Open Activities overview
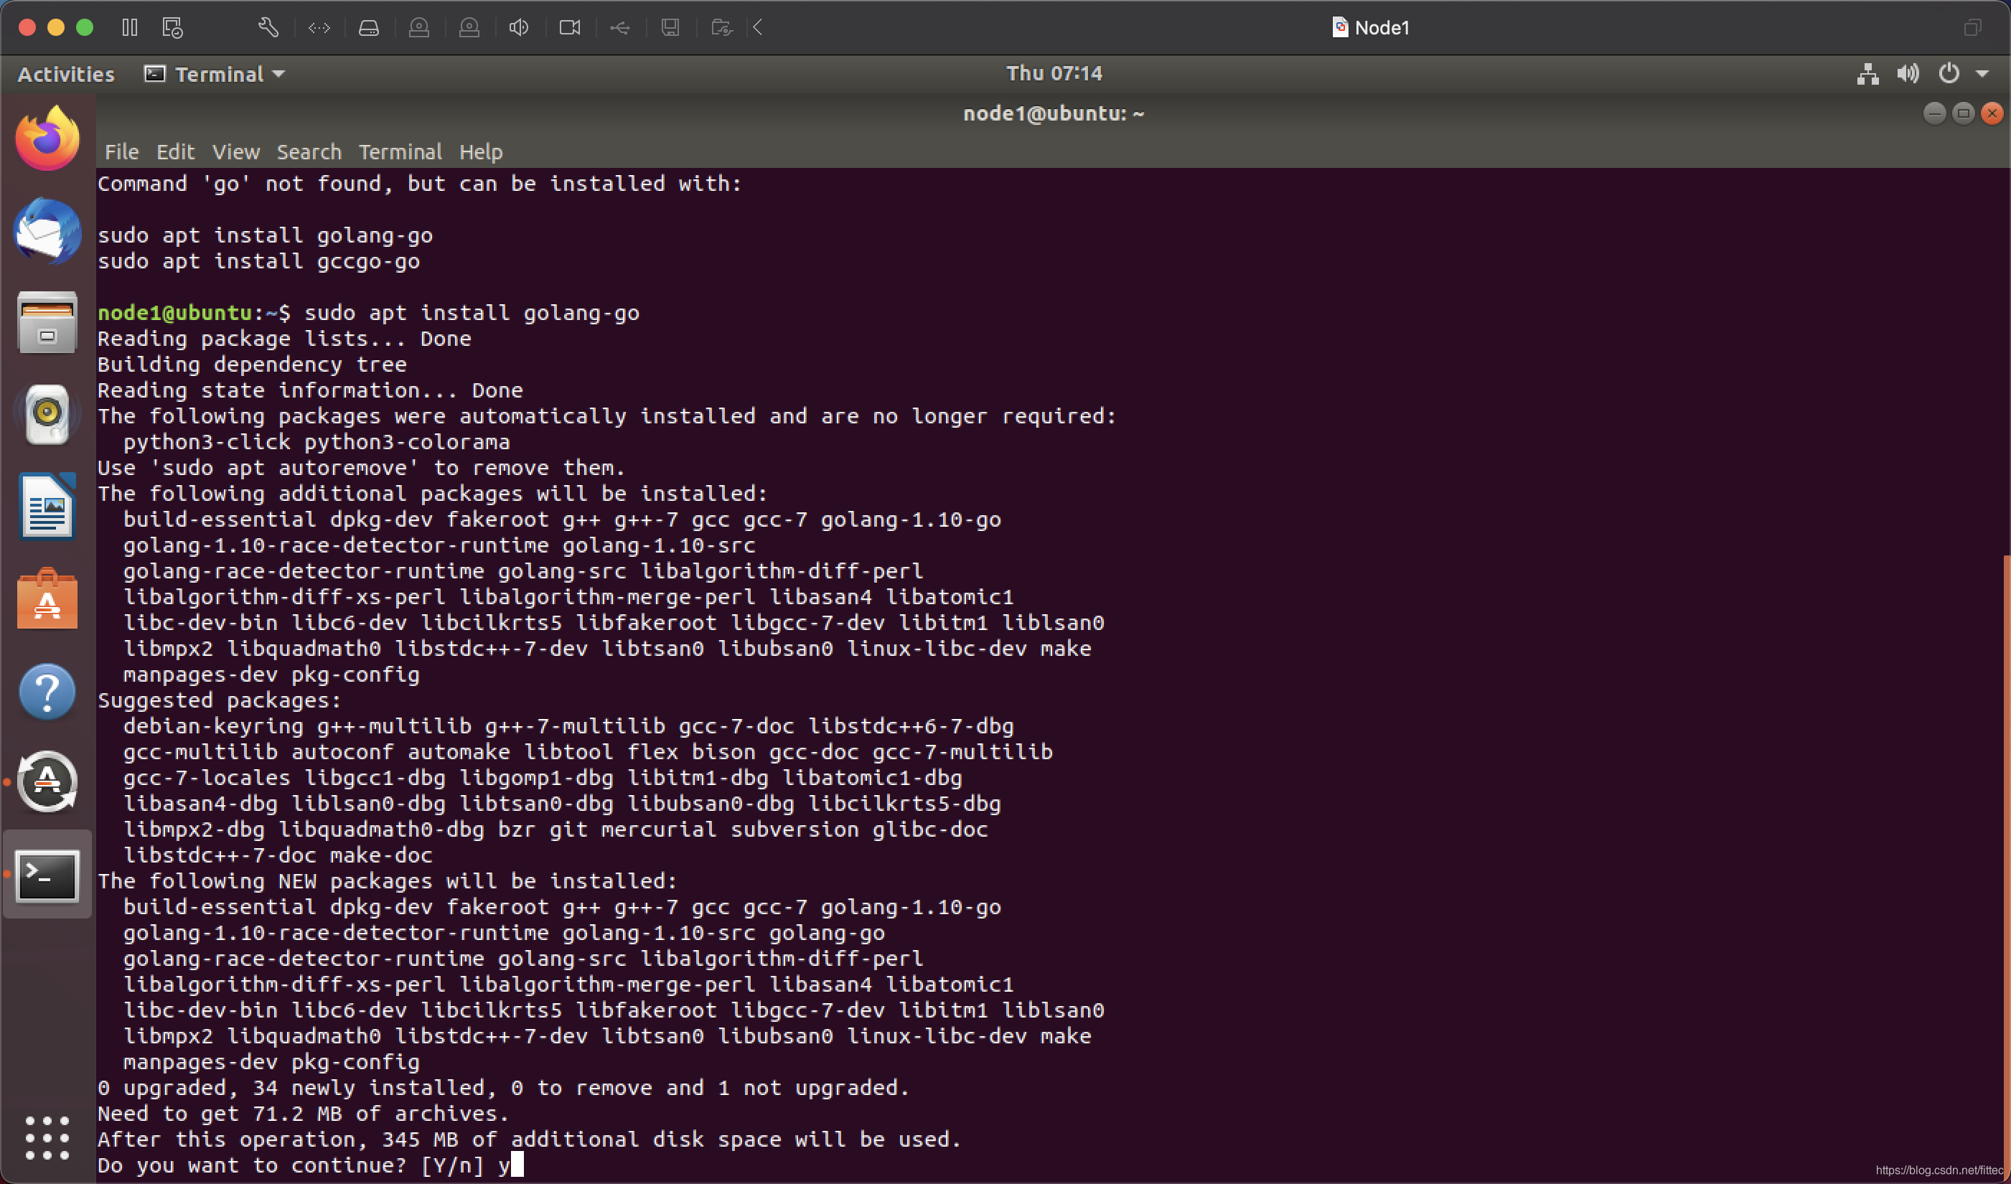 [x=66, y=74]
